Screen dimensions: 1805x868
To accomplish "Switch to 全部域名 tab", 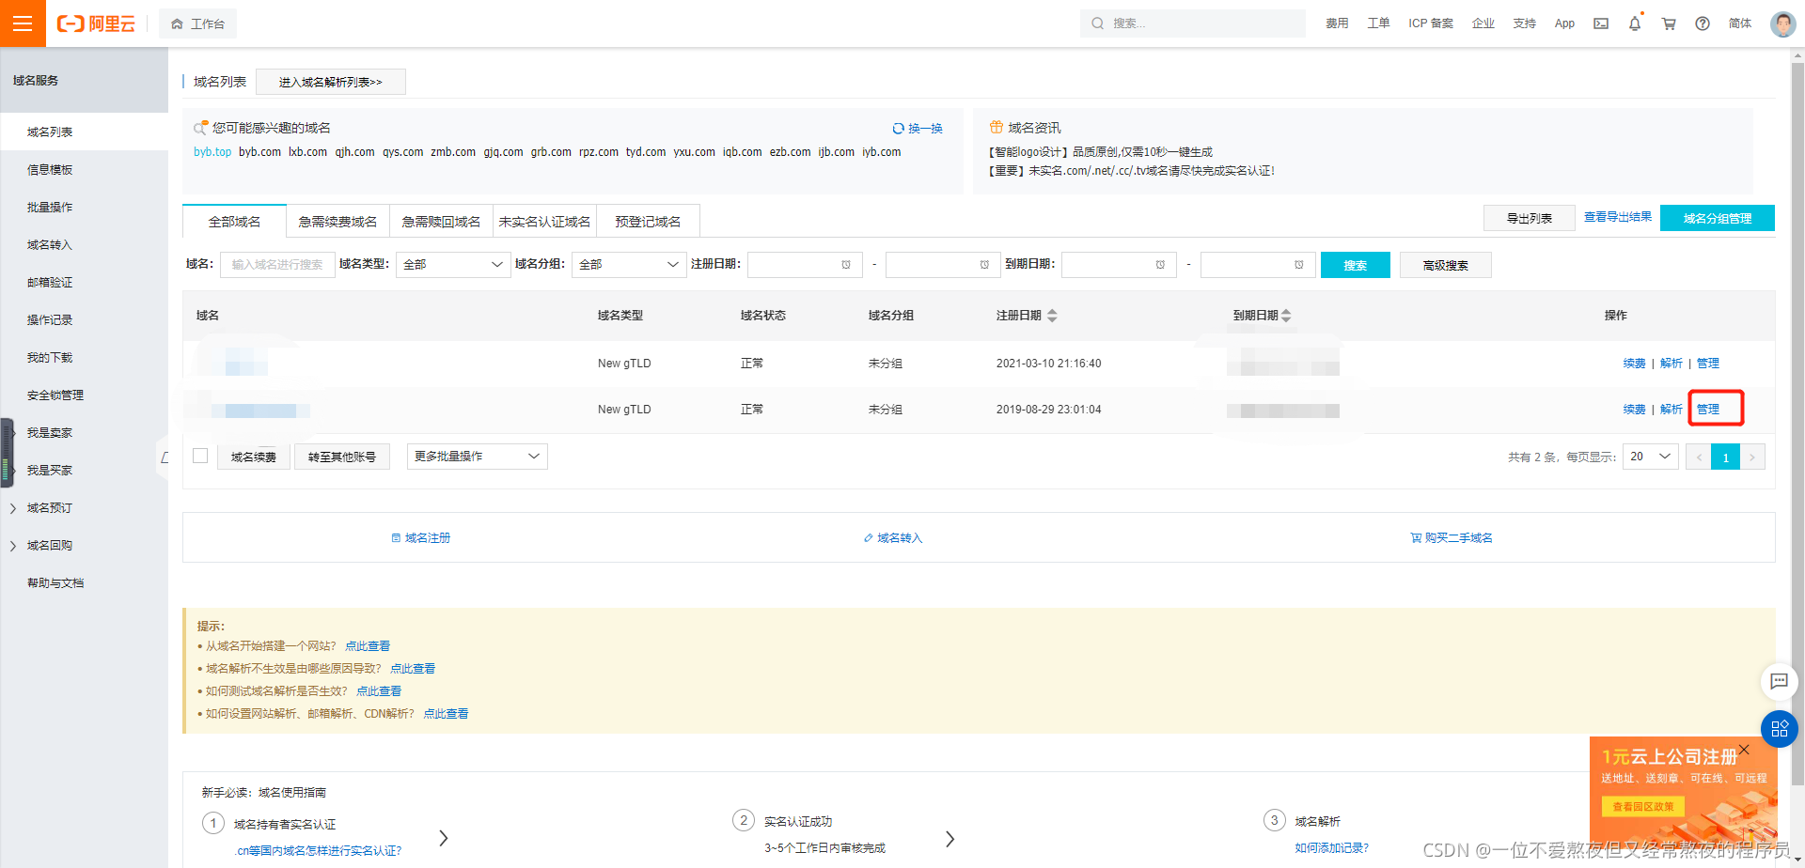I will click(234, 222).
